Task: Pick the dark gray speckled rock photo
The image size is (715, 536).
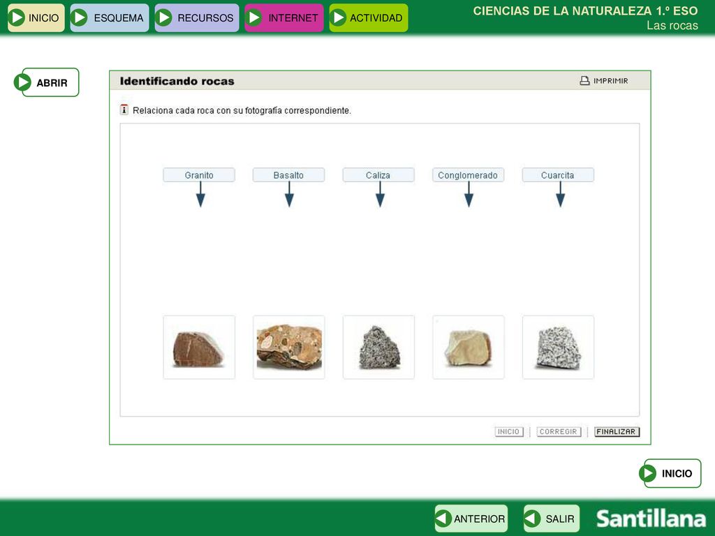Action: pyautogui.click(x=379, y=348)
